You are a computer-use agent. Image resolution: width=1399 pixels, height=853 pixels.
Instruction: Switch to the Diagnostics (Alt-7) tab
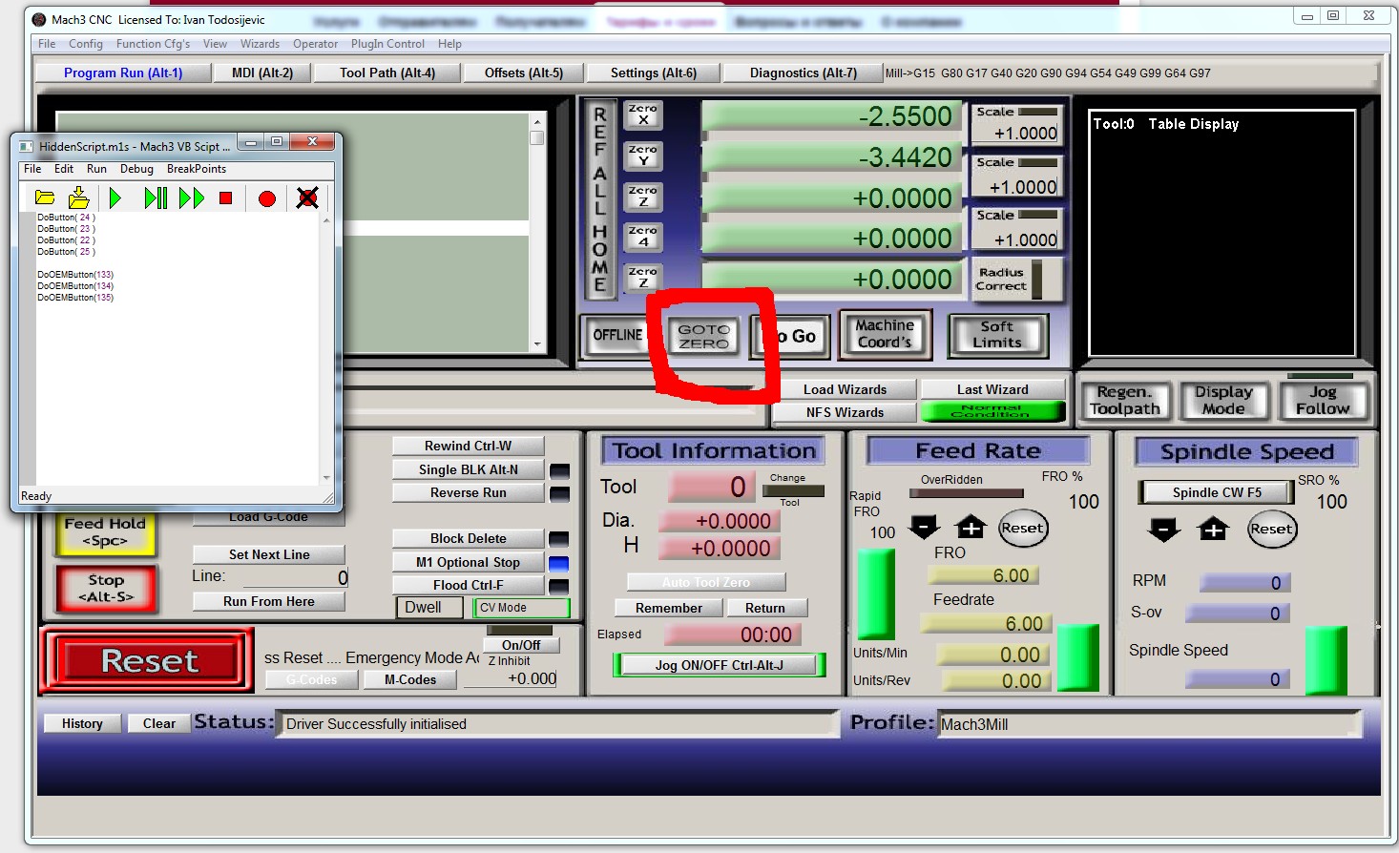point(804,73)
